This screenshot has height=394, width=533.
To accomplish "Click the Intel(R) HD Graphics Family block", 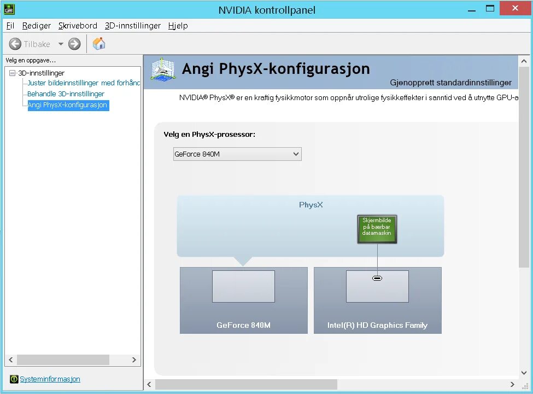I will pyautogui.click(x=378, y=300).
